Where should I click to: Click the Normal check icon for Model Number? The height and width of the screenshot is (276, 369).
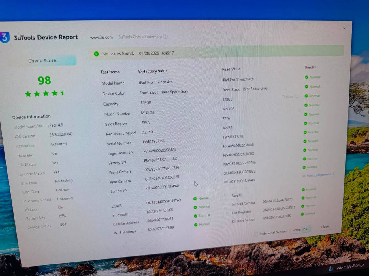tap(306, 105)
